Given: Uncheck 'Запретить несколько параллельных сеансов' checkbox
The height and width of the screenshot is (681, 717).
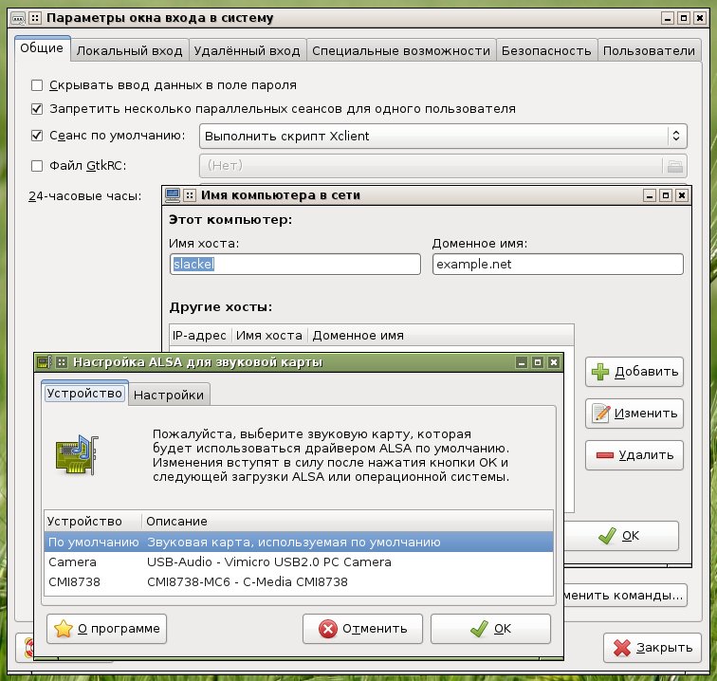Looking at the screenshot, I should [37, 109].
